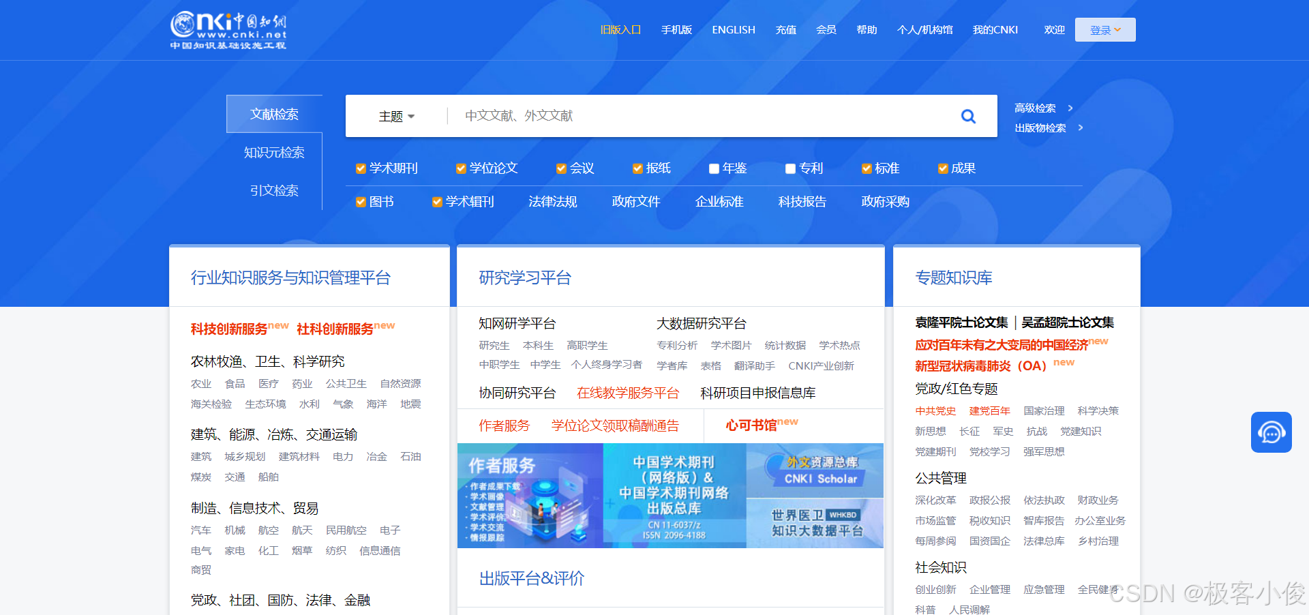This screenshot has width=1309, height=615.
Task: Open 知网研学平台 link
Action: tap(517, 323)
